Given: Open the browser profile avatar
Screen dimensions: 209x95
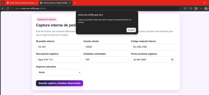Looking at the screenshot, I should point(196,8).
